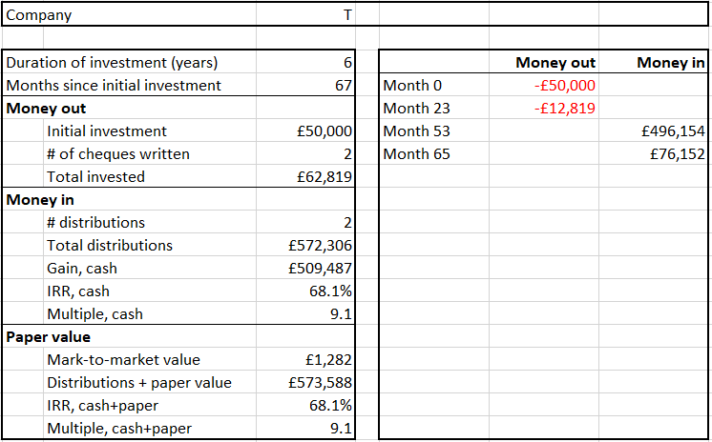Select the Gain, cash value £509,487

point(322,269)
